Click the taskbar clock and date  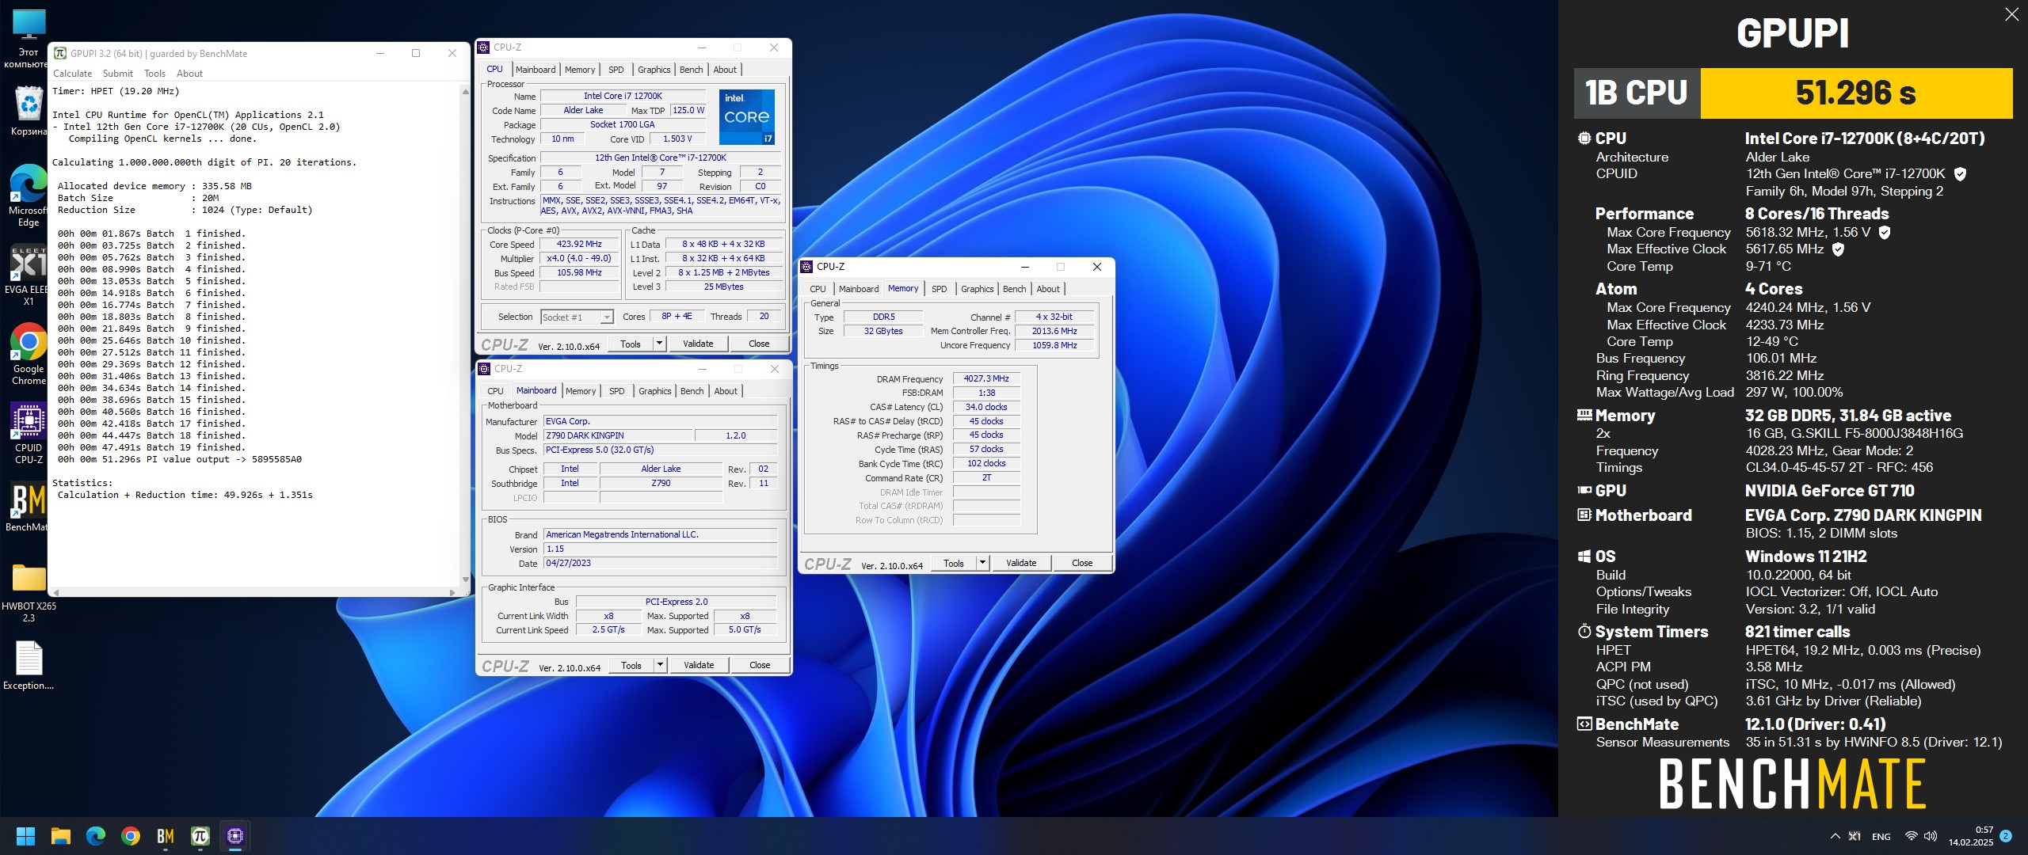click(x=1971, y=836)
